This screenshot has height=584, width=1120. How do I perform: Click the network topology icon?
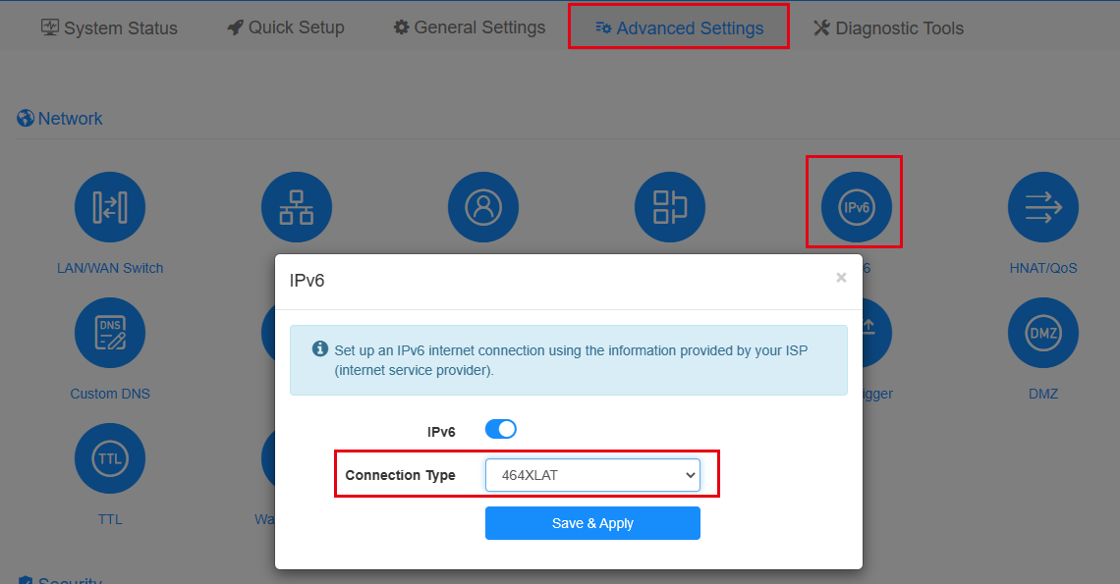(297, 207)
